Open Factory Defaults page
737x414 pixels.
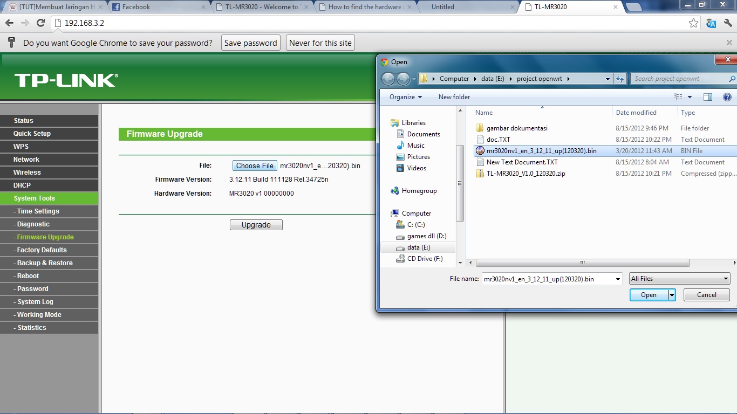pyautogui.click(x=49, y=250)
